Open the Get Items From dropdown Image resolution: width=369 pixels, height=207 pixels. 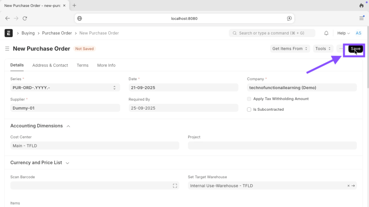pyautogui.click(x=290, y=49)
